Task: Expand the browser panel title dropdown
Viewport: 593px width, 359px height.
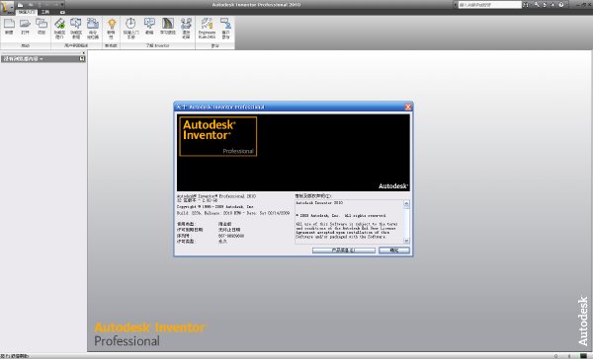Action: pyautogui.click(x=42, y=59)
